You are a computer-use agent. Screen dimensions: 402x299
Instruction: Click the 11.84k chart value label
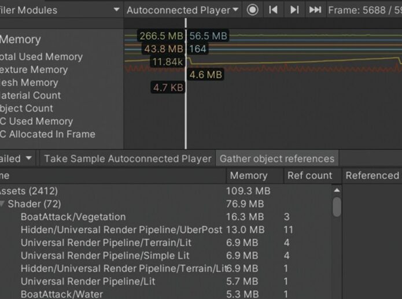167,62
